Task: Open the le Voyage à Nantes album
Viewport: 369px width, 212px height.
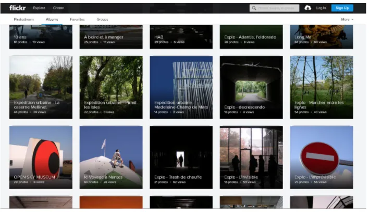Action: [x=111, y=157]
